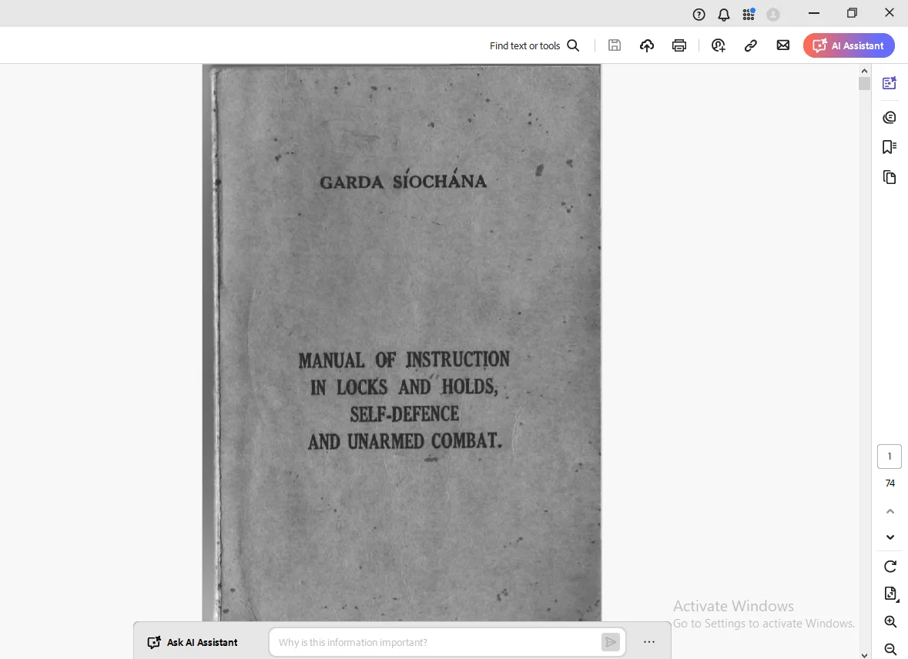Open the page thumbnails panel

click(x=890, y=177)
